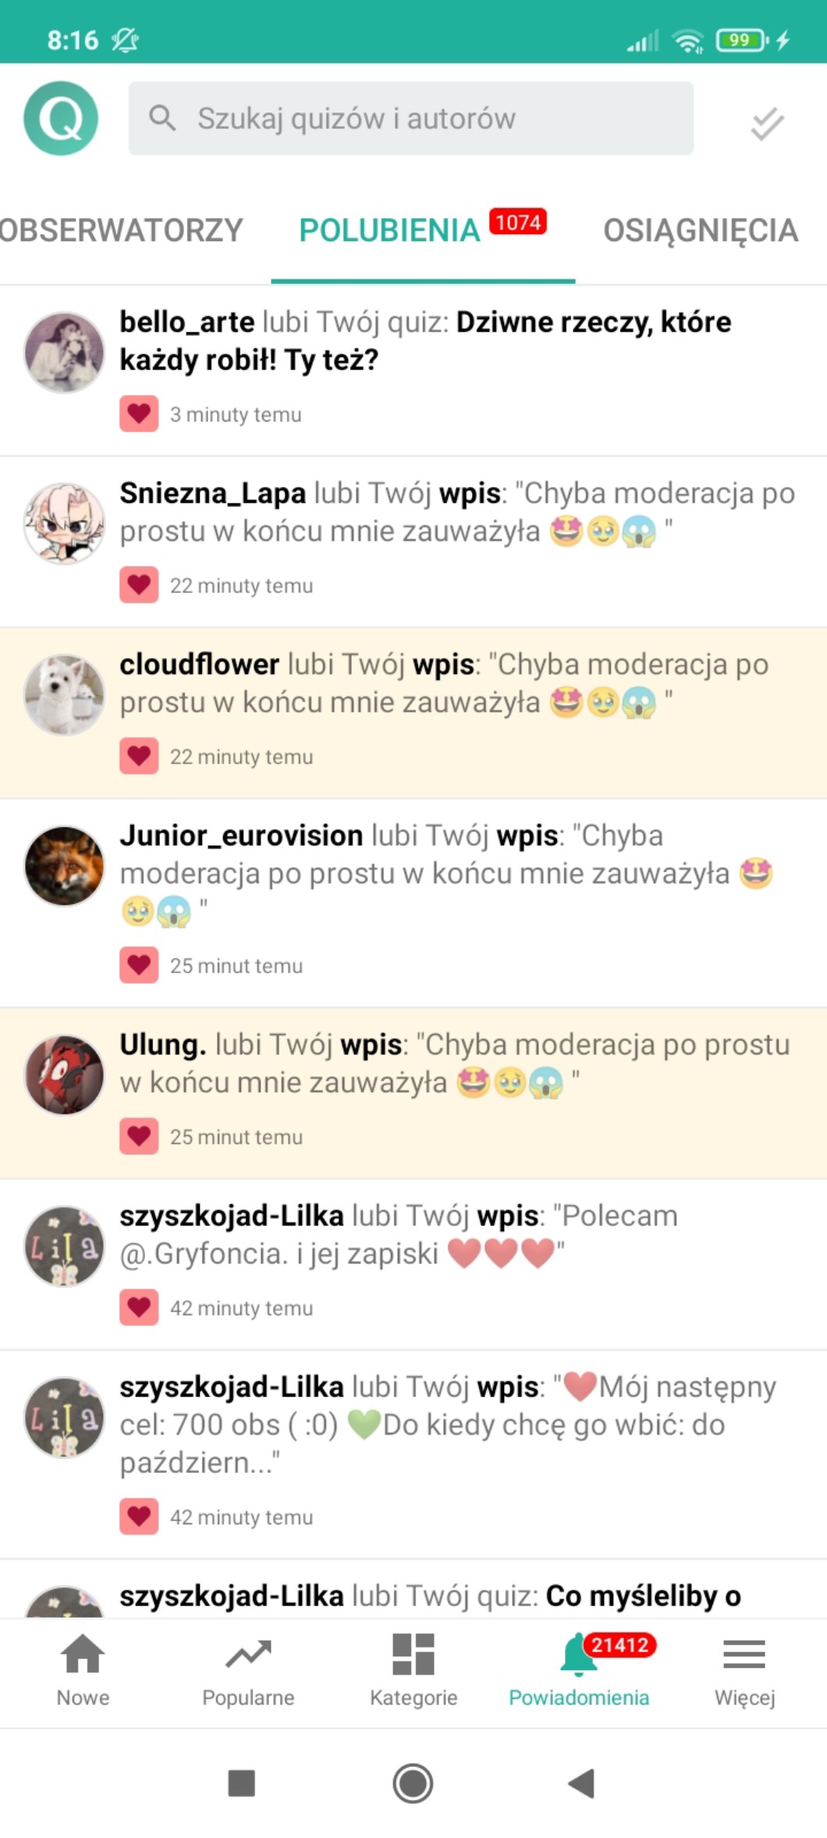Tap the Android back triangle button

(582, 1783)
